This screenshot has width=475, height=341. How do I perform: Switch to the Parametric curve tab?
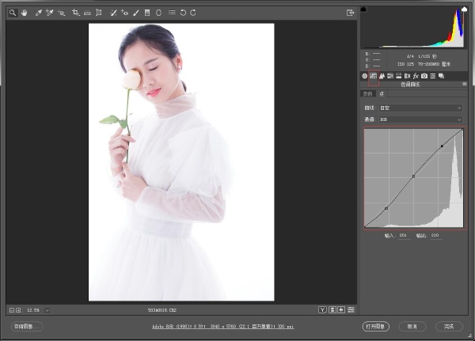[368, 93]
